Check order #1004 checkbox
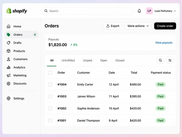Screen dimensions: 182x137 pos(50,85)
